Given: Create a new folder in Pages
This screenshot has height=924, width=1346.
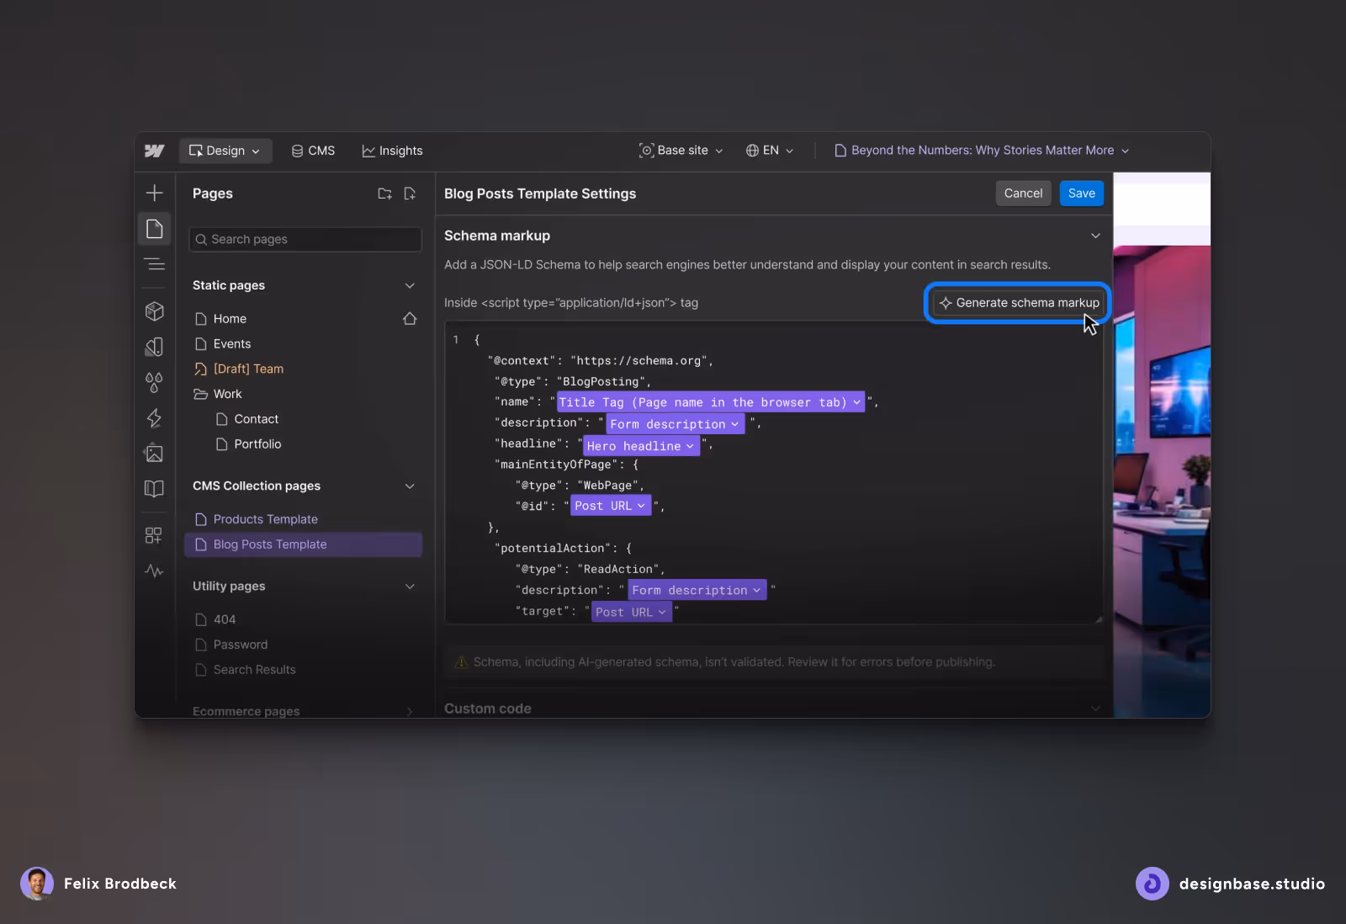Looking at the screenshot, I should click(x=384, y=194).
